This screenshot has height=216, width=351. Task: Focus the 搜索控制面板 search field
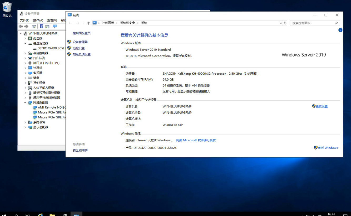(312, 23)
